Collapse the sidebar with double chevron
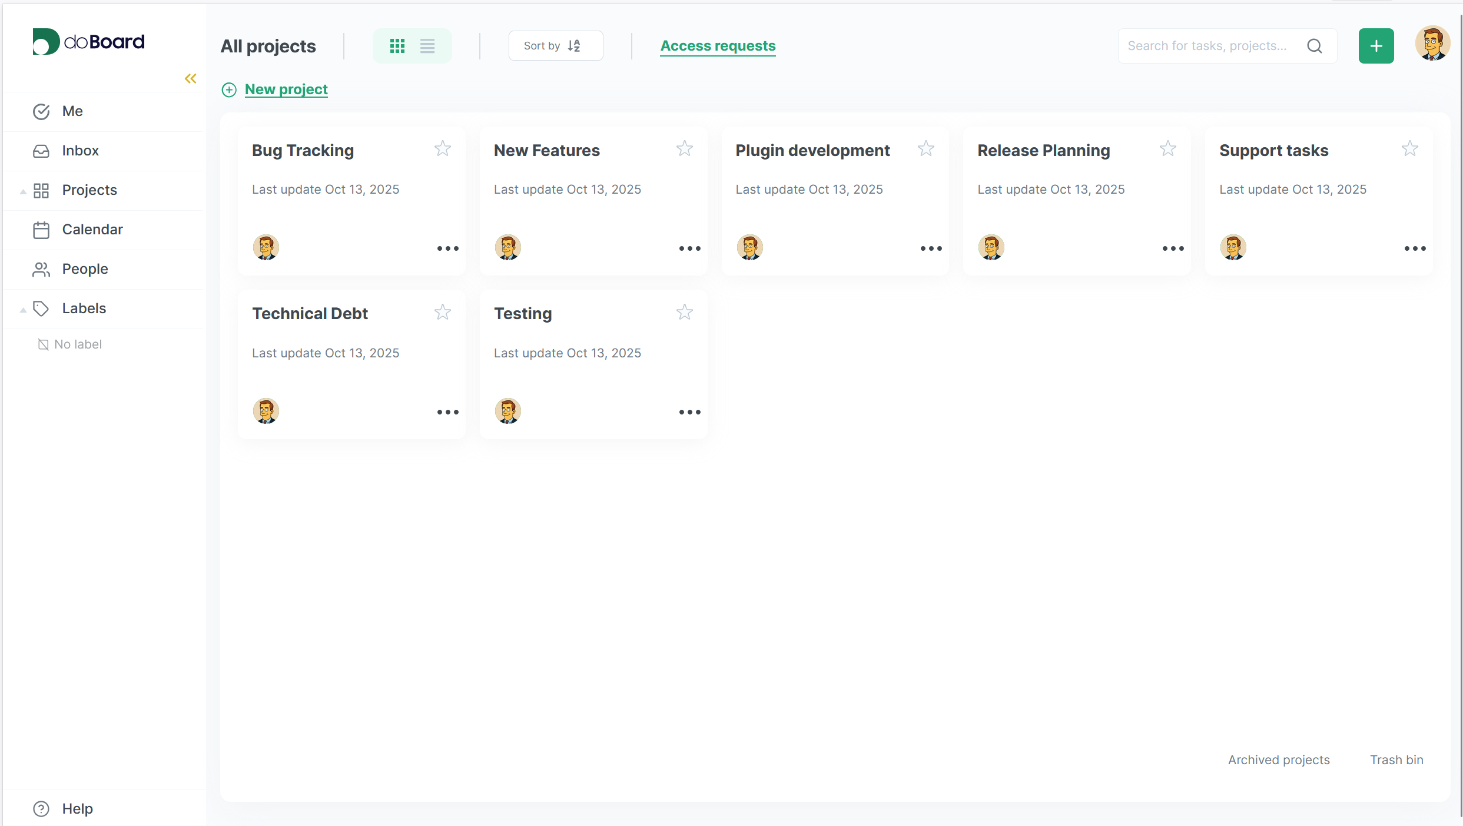The width and height of the screenshot is (1463, 826). coord(190,78)
